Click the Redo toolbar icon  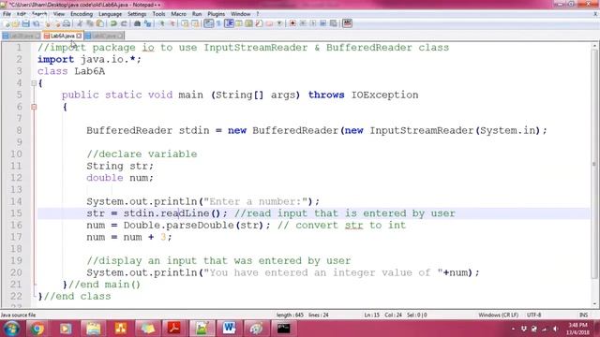tap(124, 23)
